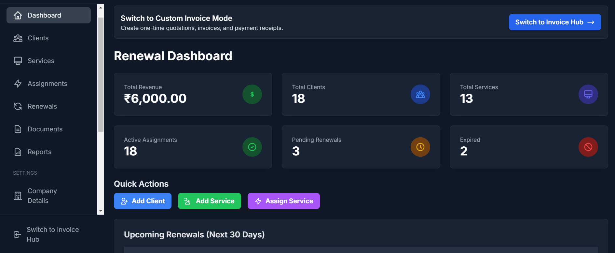Click Switch to Invoice Hub text at sidebar bottom
This screenshot has width=615, height=253.
53,234
